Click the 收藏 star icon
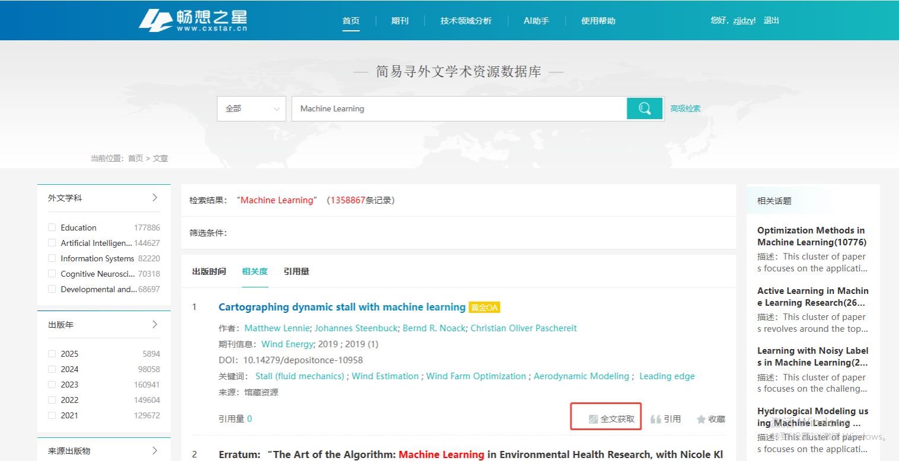 click(x=701, y=419)
